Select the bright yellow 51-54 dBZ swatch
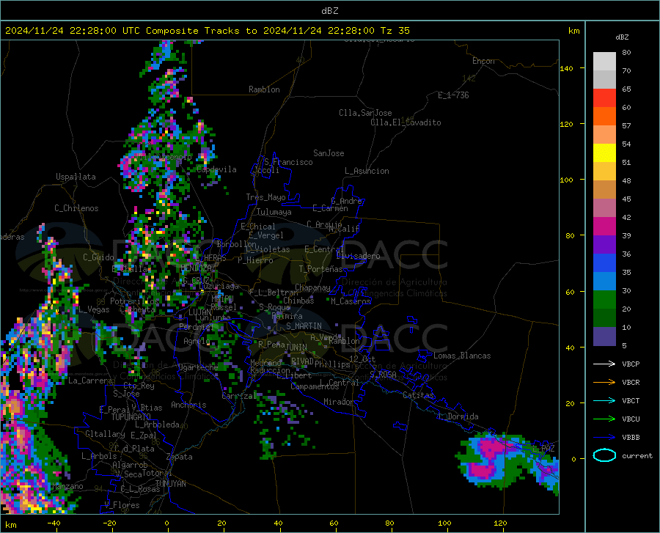Image resolution: width=660 pixels, height=533 pixels. (604, 153)
